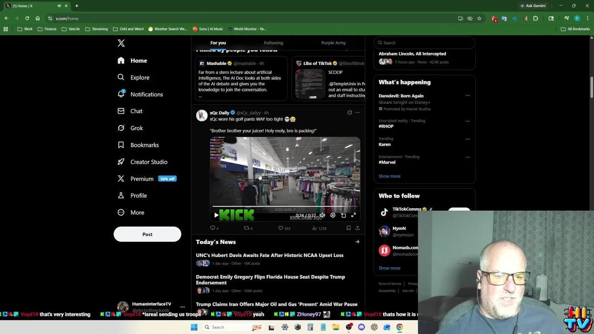594x334 pixels.
Task: Open Windows Start menu
Action: [194, 327]
